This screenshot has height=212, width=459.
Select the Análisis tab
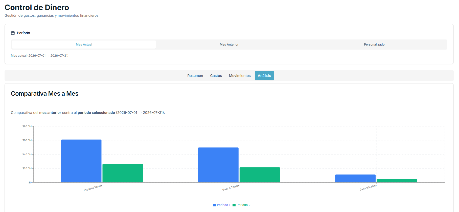(264, 76)
